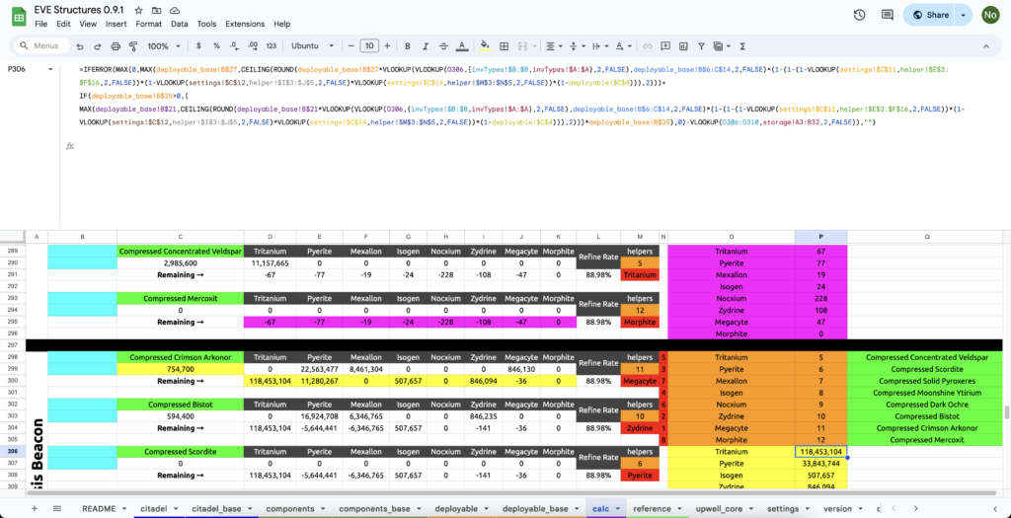Select the Compressed Crimson Arkonor cell
The width and height of the screenshot is (1011, 518).
tap(180, 357)
